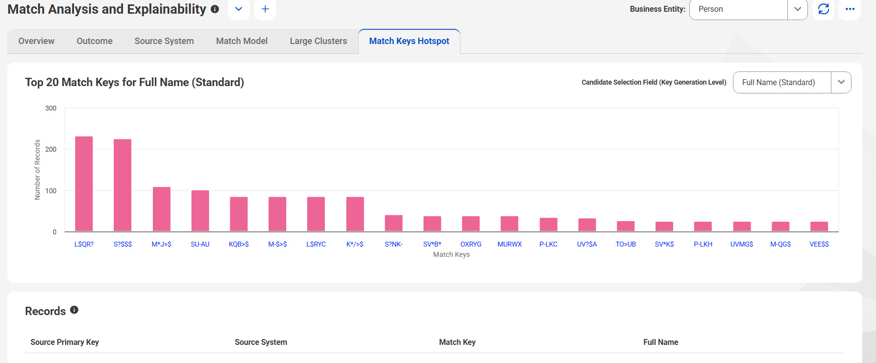The width and height of the screenshot is (876, 363).
Task: Click the TO>UB match key label
Action: tap(626, 244)
